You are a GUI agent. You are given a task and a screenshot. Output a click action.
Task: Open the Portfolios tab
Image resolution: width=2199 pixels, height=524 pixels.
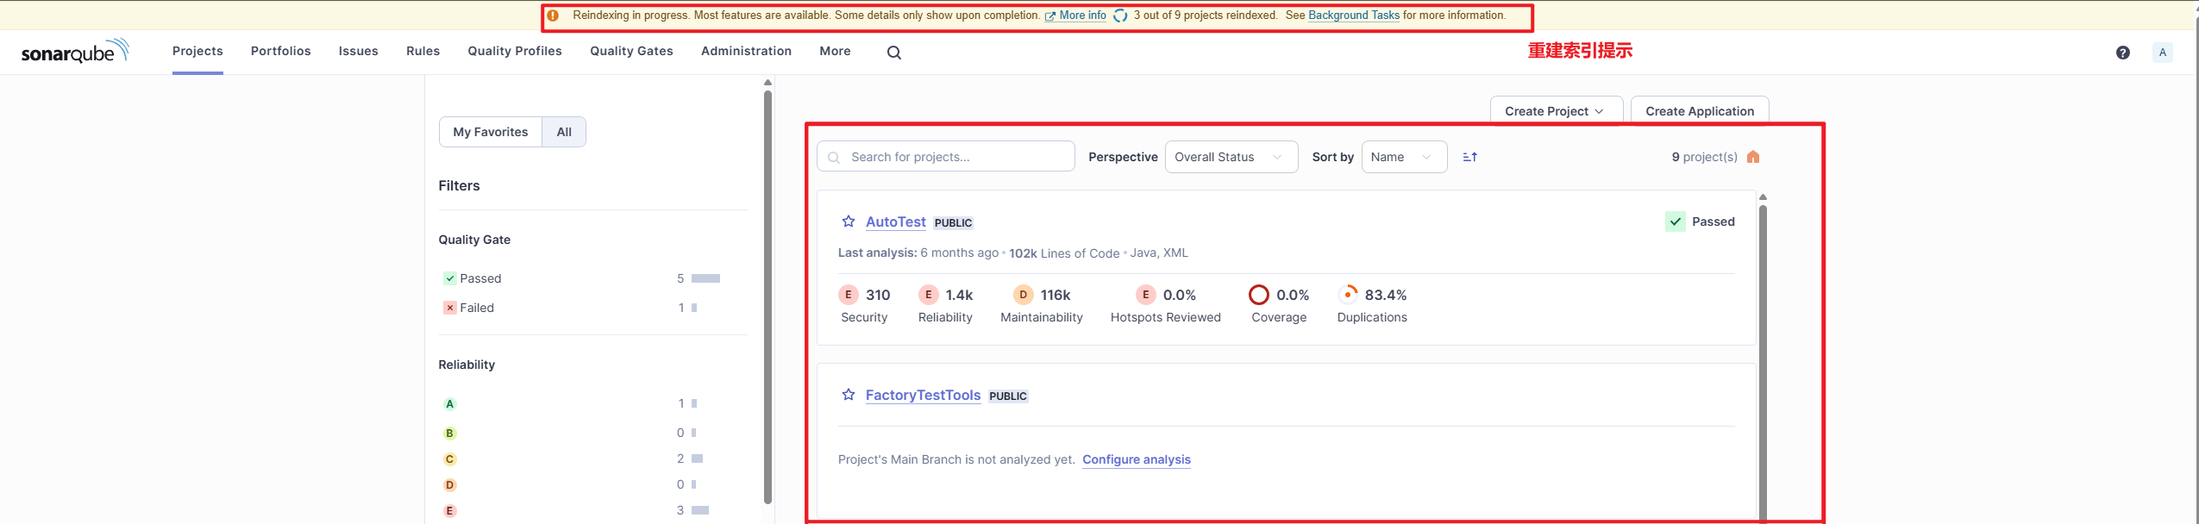pos(281,51)
